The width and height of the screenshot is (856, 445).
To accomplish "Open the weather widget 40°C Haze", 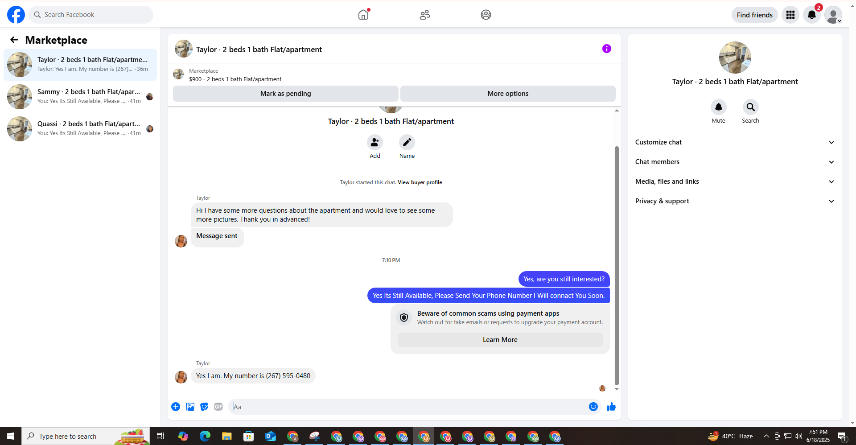I will [x=730, y=436].
